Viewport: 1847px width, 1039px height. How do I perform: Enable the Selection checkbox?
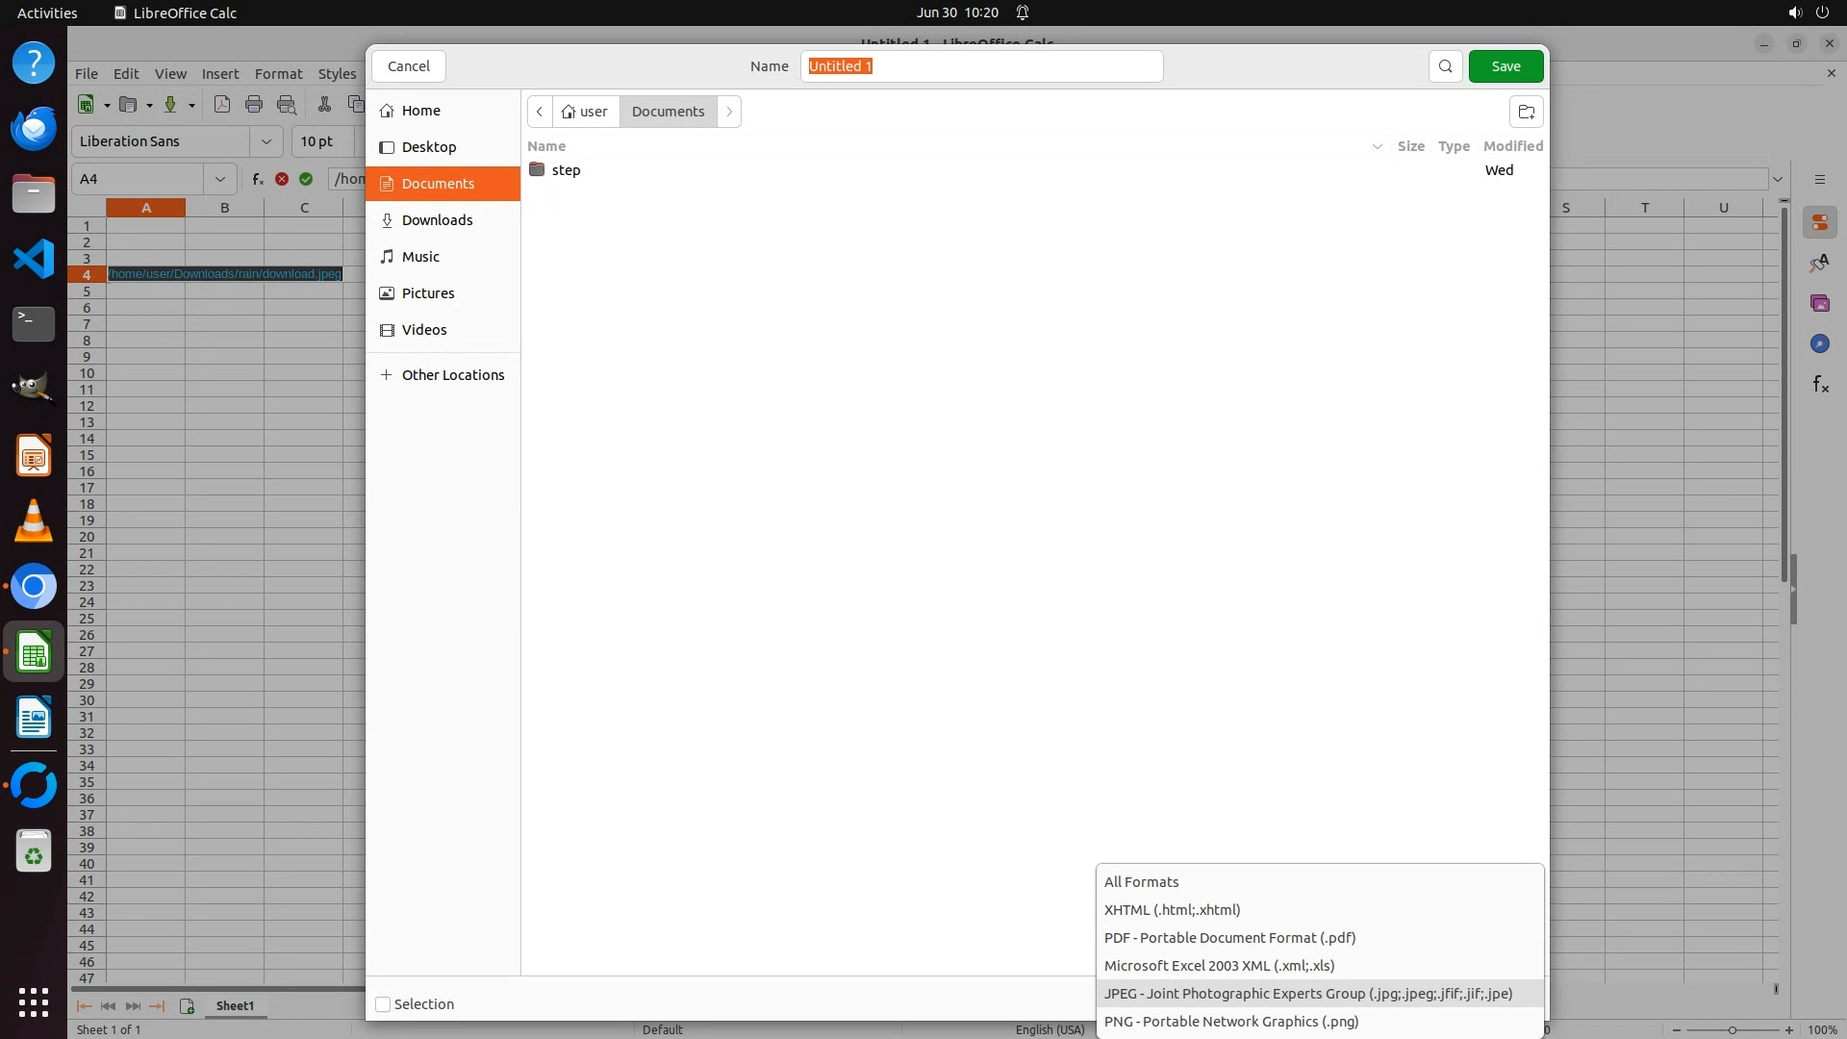[x=383, y=1004]
